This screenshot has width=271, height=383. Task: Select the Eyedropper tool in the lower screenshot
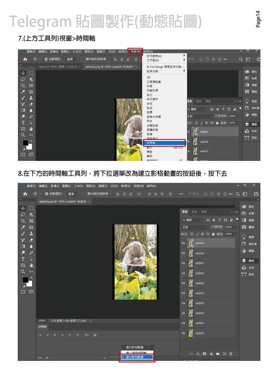click(23, 227)
